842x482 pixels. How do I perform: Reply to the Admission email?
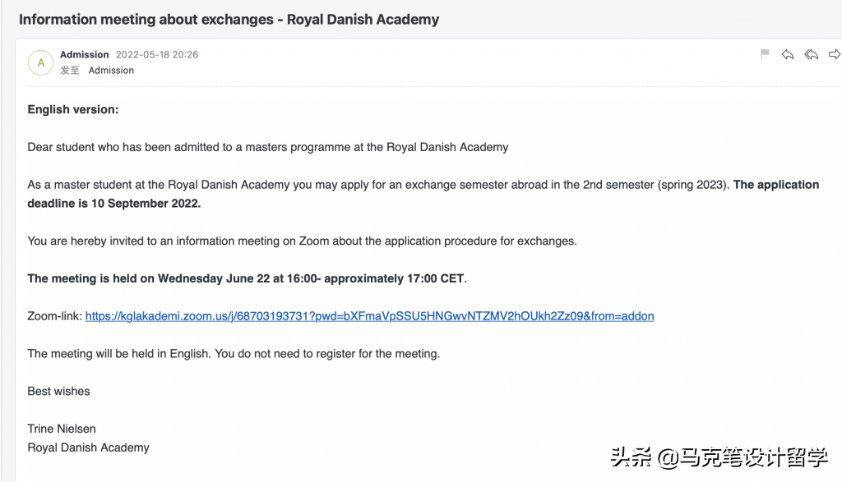pyautogui.click(x=788, y=54)
